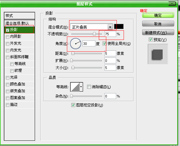
Task: Click the 确定 button
Action: [x=158, y=15]
